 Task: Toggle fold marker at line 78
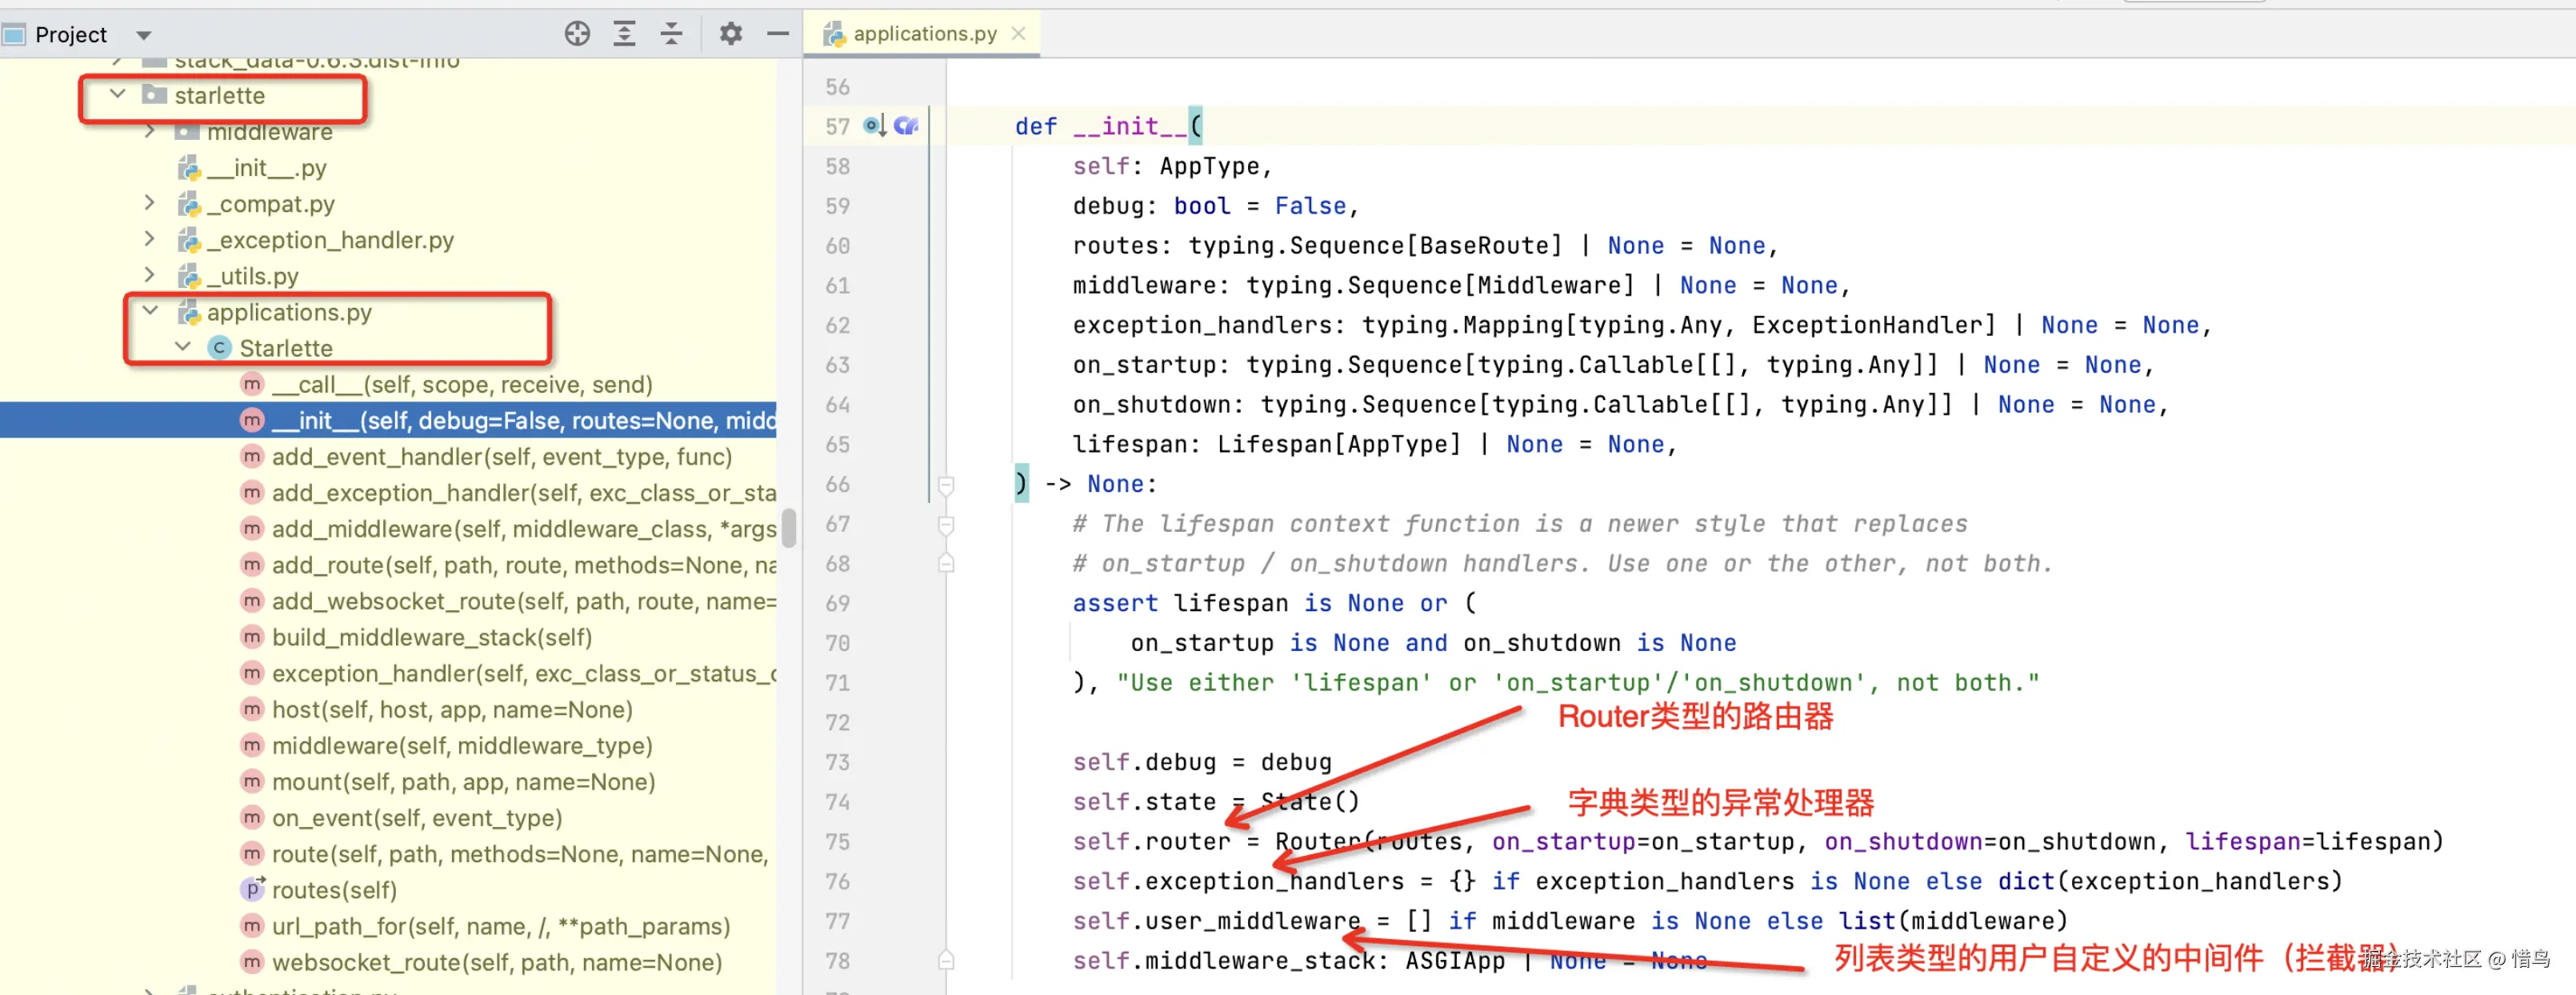(945, 961)
